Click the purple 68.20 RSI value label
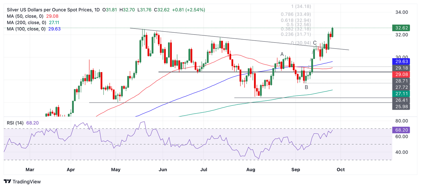The height and width of the screenshot is (188, 421). click(401, 130)
